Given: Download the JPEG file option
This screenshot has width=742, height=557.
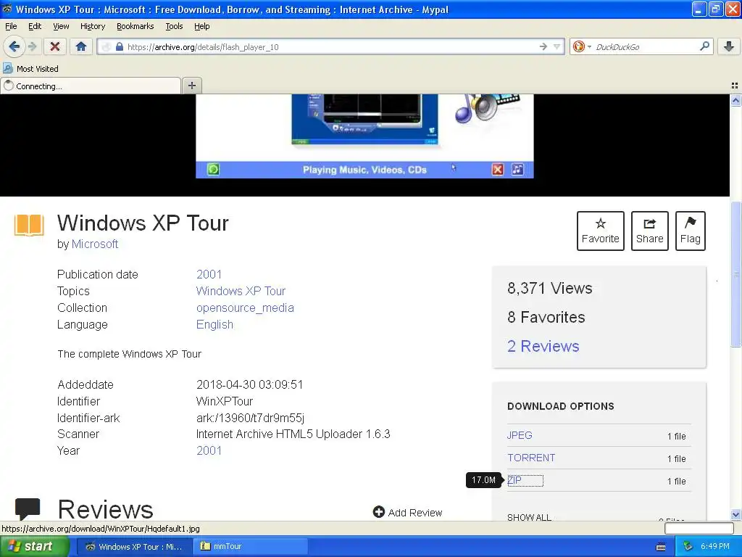Looking at the screenshot, I should (x=520, y=435).
